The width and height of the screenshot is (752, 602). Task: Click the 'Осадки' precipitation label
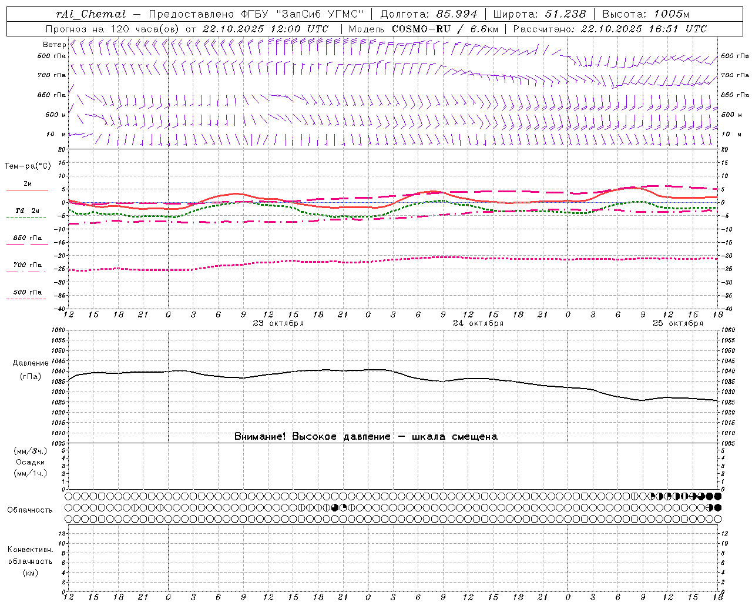click(31, 462)
